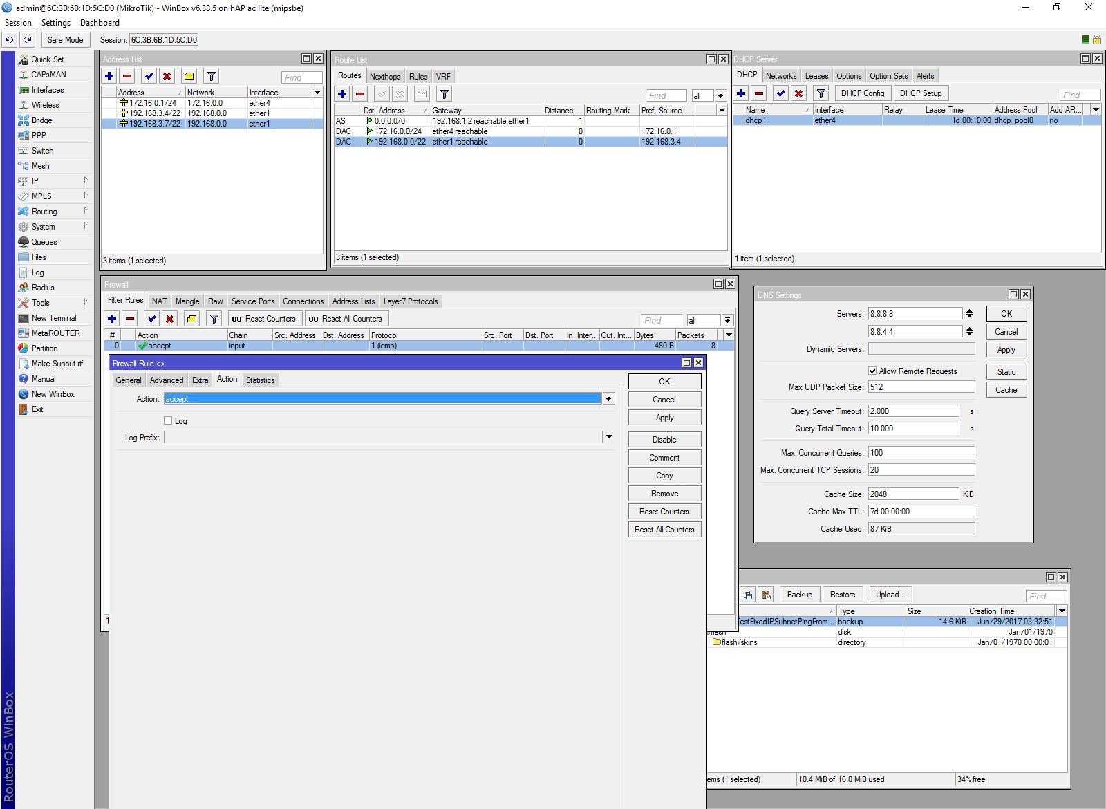
Task: Click the paste icon in the Files window
Action: point(766,595)
